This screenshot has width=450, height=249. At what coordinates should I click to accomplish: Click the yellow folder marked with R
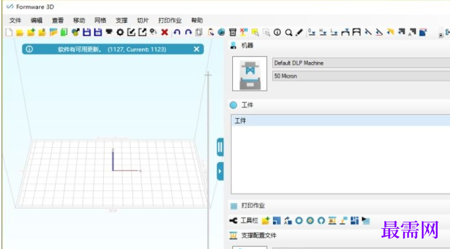[x=42, y=33]
